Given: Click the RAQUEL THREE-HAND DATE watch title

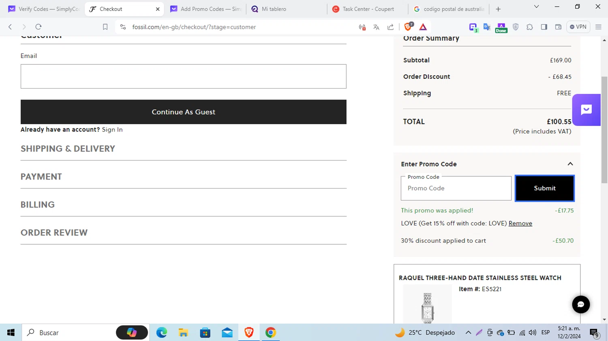Looking at the screenshot, I should 480,278.
